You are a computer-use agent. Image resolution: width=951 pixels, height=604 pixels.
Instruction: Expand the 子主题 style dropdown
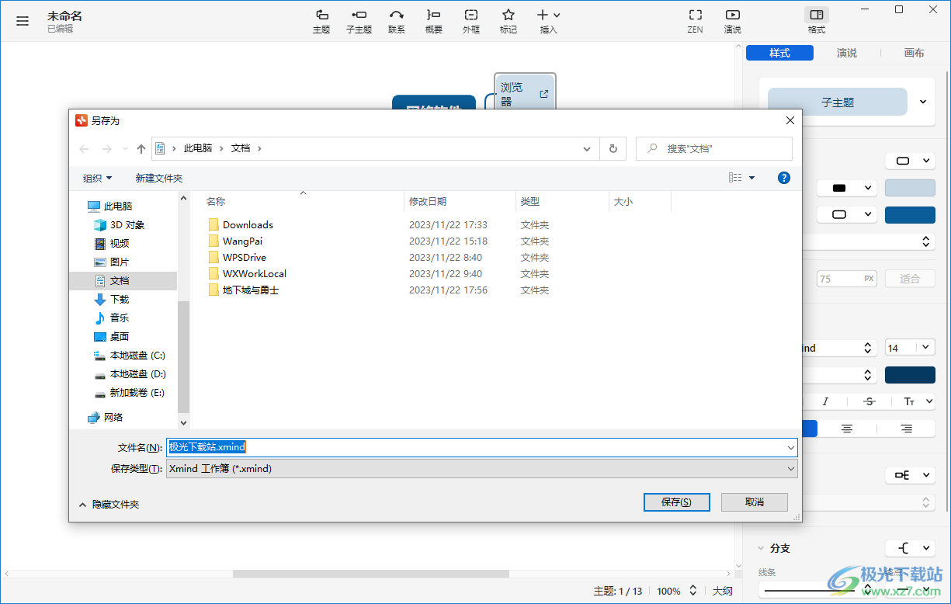tap(923, 102)
